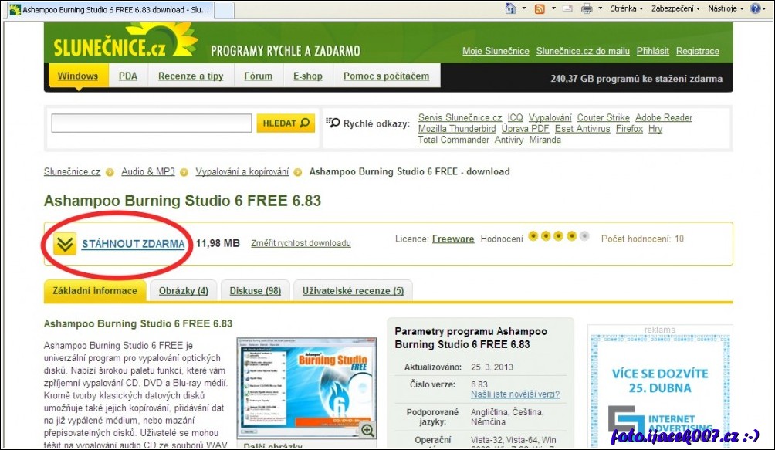The width and height of the screenshot is (775, 450).
Task: Click the Print icon in browser toolbar
Action: point(587,8)
